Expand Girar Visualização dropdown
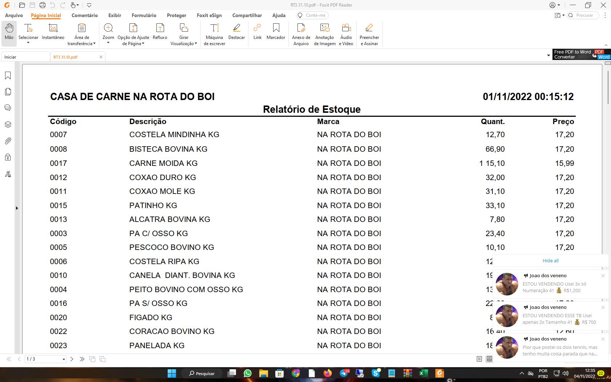This screenshot has width=611, height=382. click(196, 44)
